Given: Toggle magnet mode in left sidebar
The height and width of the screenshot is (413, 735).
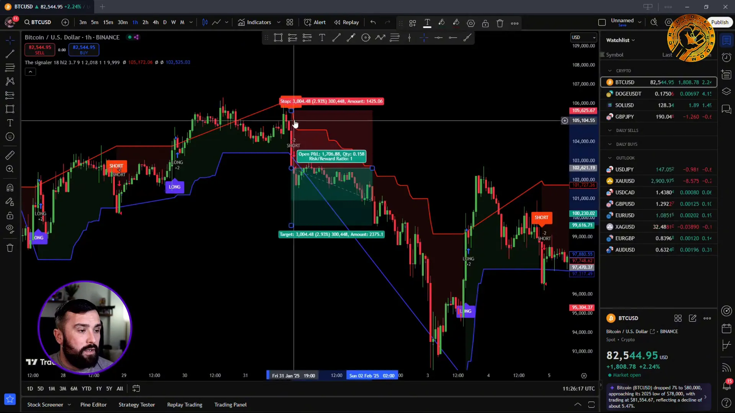Looking at the screenshot, I should [10, 187].
